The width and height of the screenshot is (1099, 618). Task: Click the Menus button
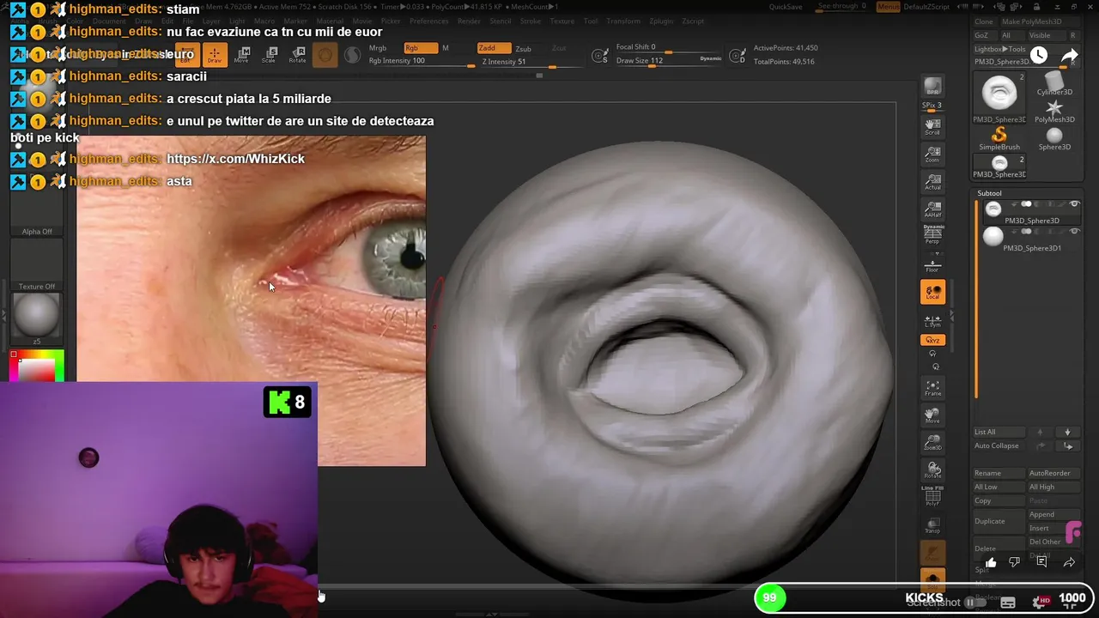pos(888,7)
